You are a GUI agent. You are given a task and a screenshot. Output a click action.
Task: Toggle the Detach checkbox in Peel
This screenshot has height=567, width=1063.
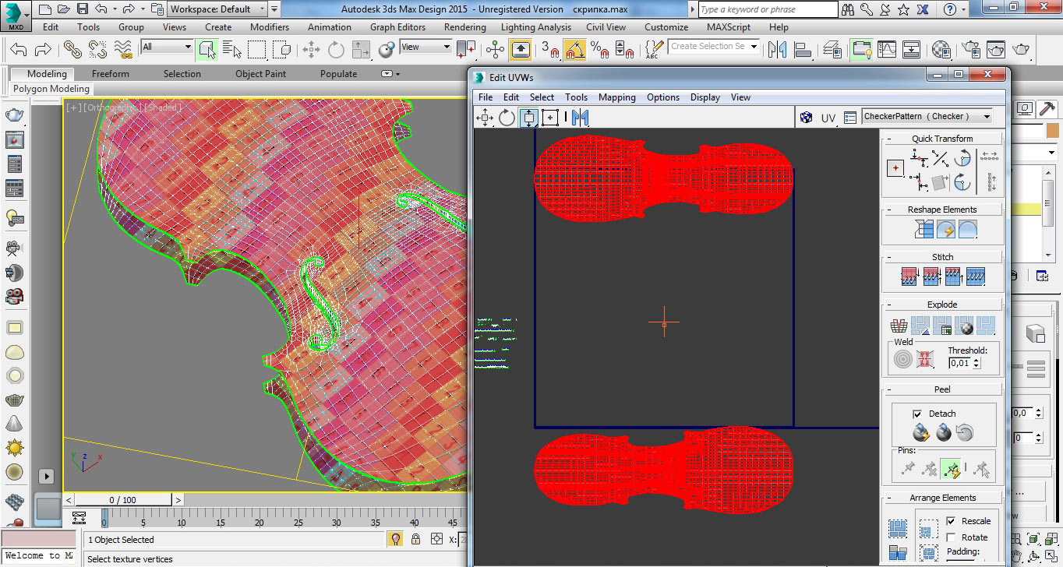click(x=917, y=414)
